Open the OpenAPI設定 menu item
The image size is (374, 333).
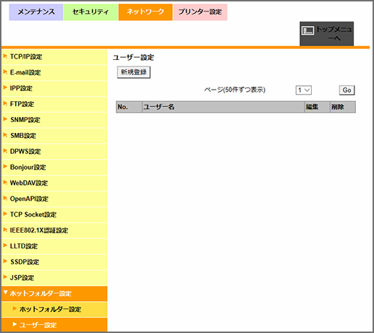tap(54, 199)
